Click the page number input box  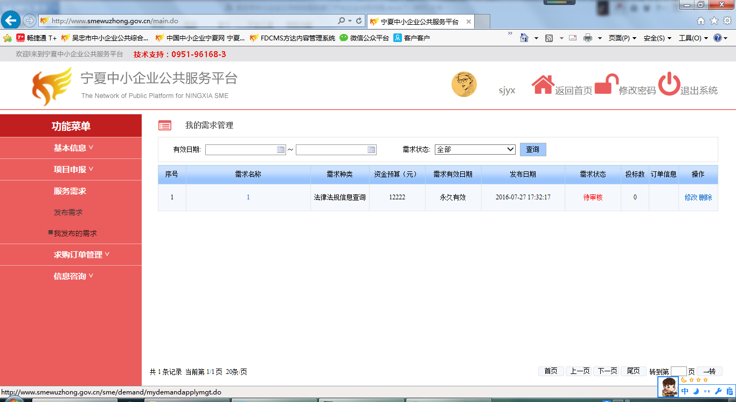tap(678, 371)
